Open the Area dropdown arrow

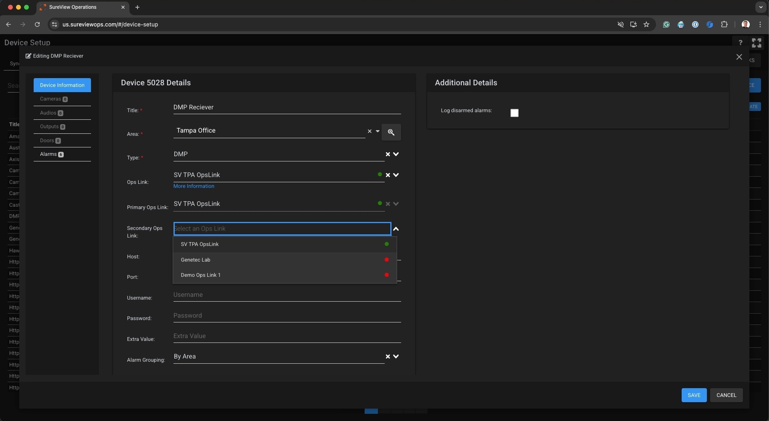pyautogui.click(x=377, y=131)
